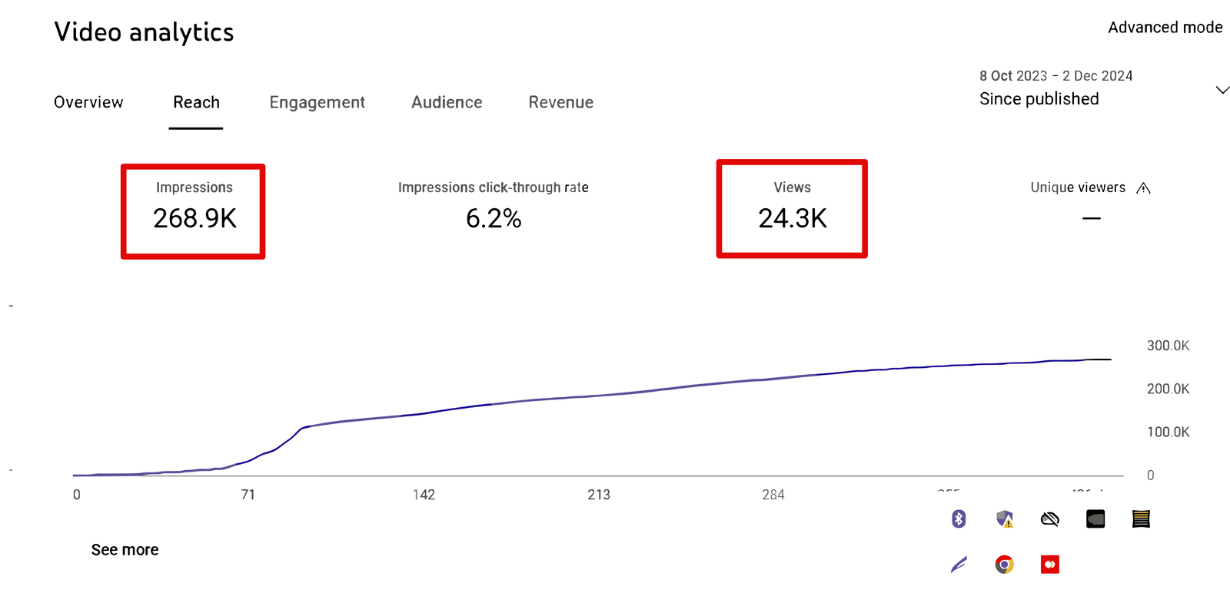The height and width of the screenshot is (603, 1230).
Task: Click the 300.0K y-axis label
Action: click(1168, 346)
